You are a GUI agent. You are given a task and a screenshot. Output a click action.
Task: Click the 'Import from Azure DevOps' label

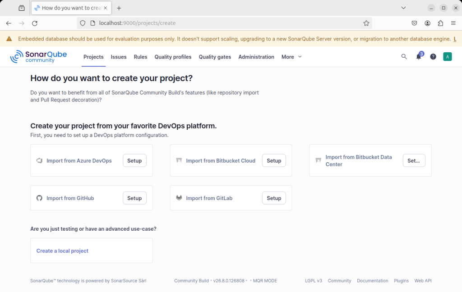click(79, 161)
